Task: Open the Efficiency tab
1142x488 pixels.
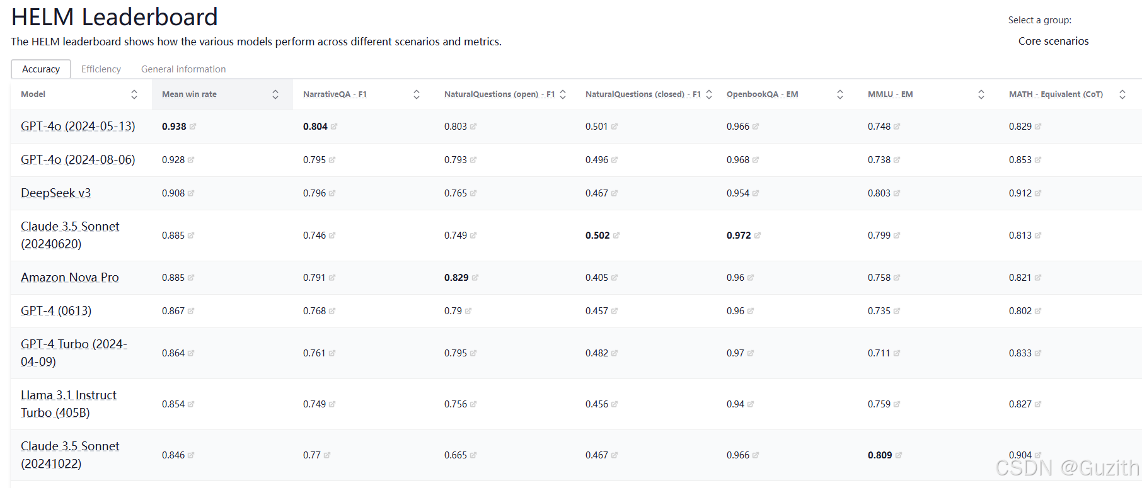Action: (101, 69)
